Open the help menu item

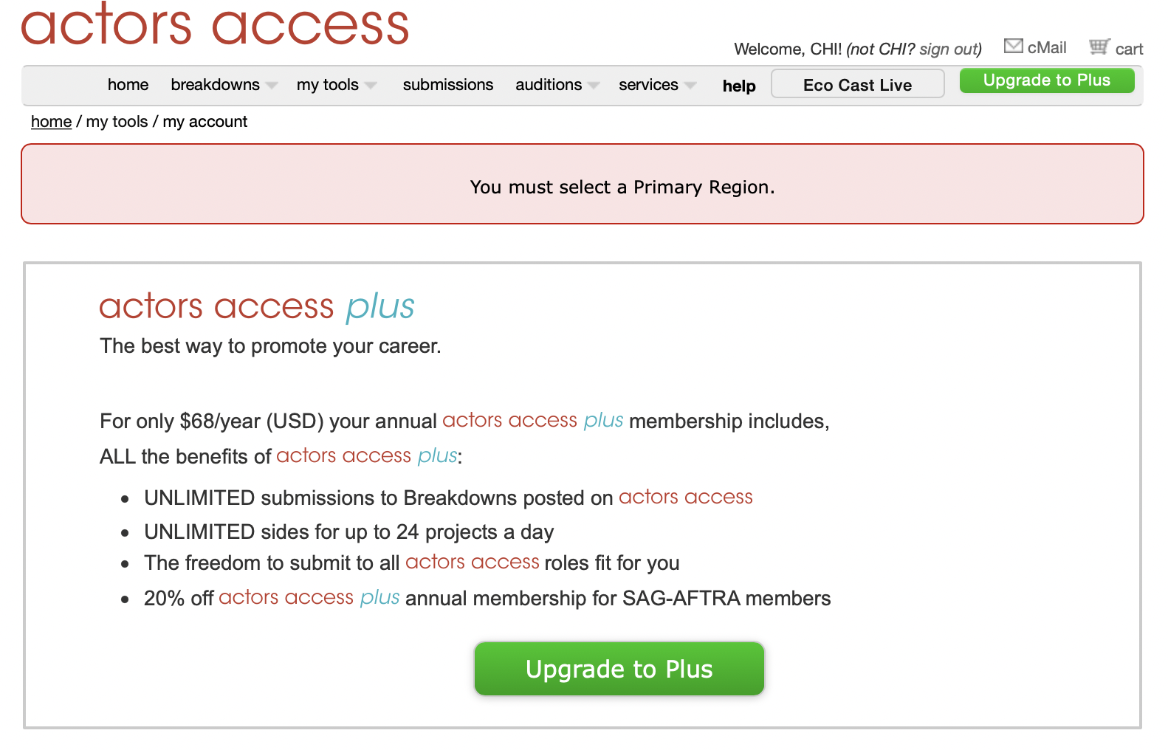pyautogui.click(x=738, y=86)
